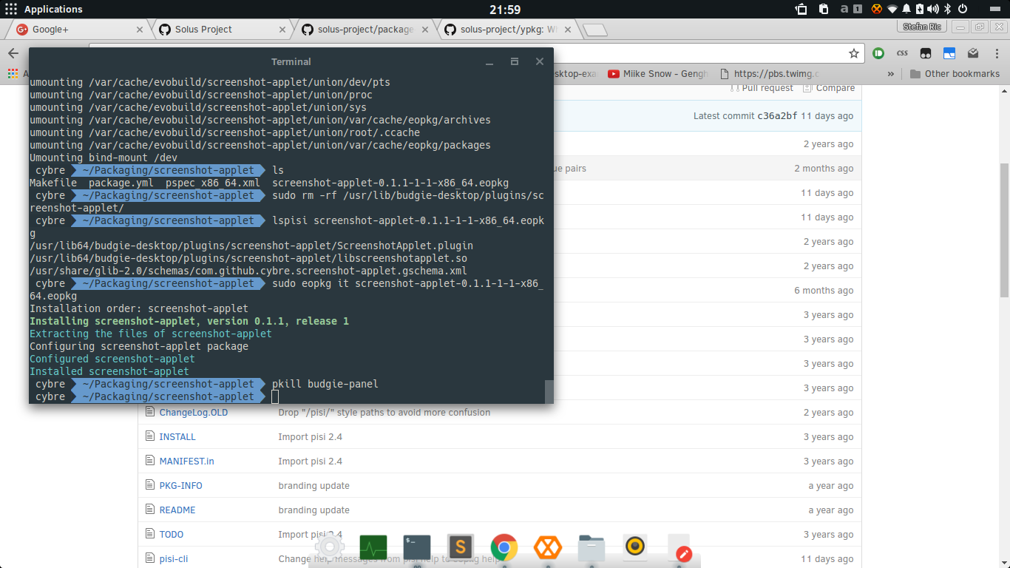Open notifications with the bell icon
The height and width of the screenshot is (568, 1010).
(x=906, y=9)
